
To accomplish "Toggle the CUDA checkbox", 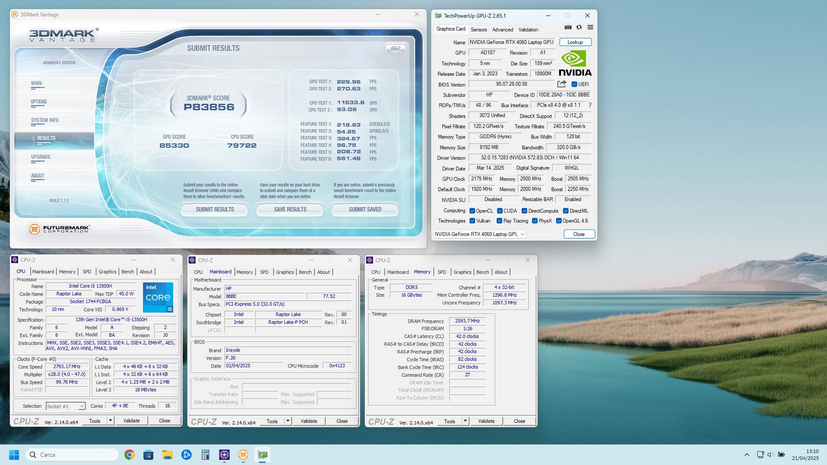I will point(500,211).
